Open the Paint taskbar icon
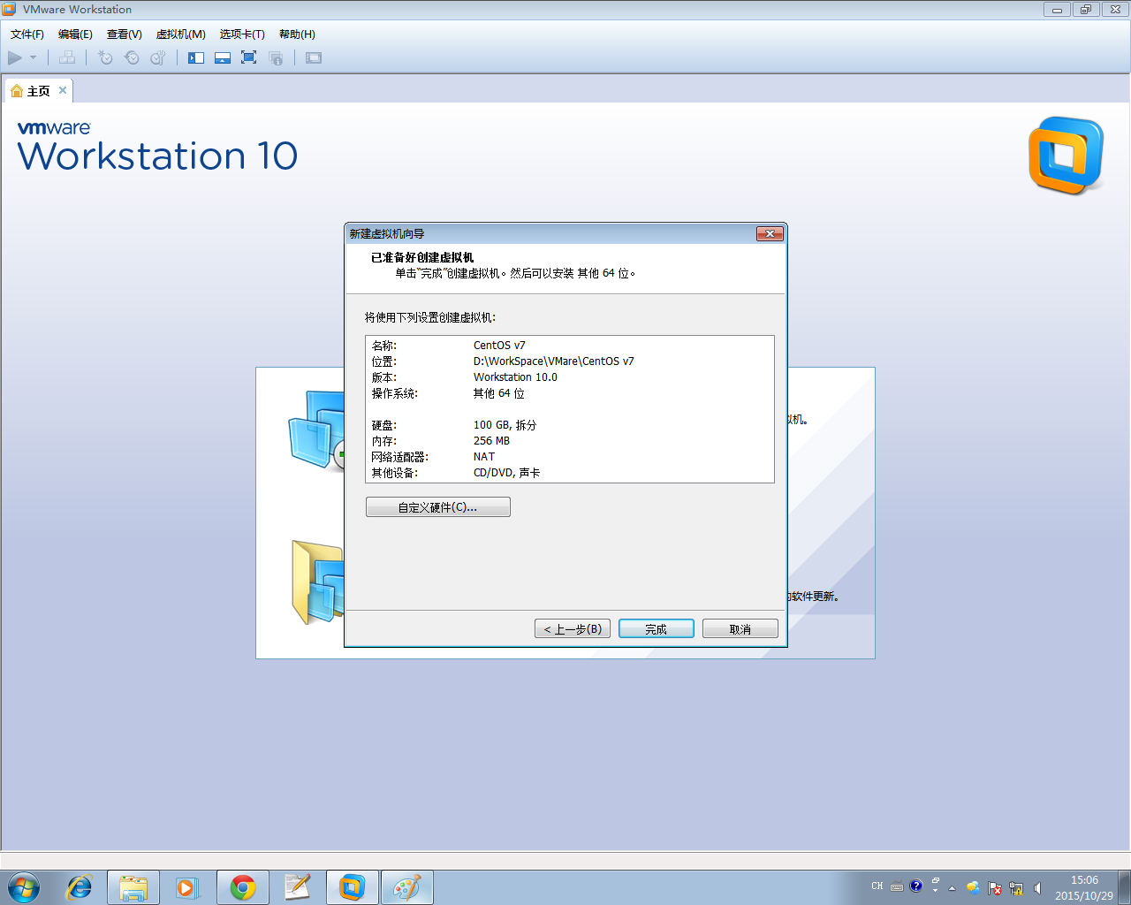The width and height of the screenshot is (1131, 905). point(407,887)
